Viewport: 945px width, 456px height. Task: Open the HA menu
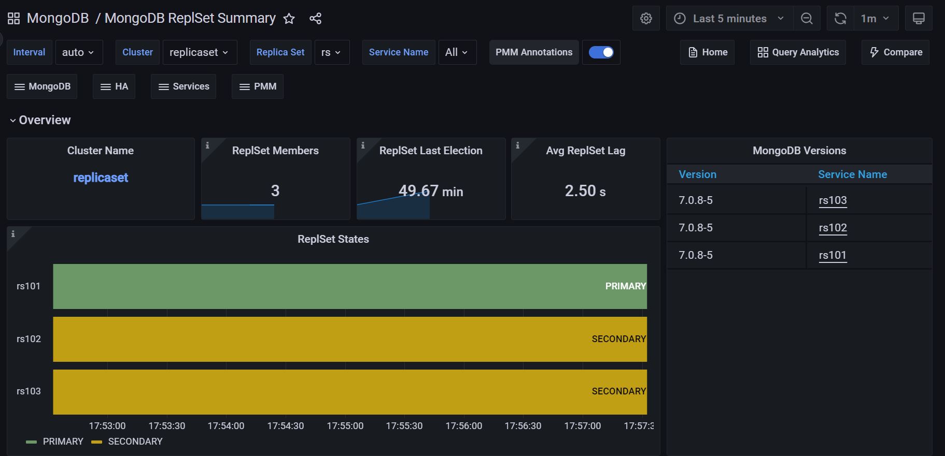pos(114,86)
